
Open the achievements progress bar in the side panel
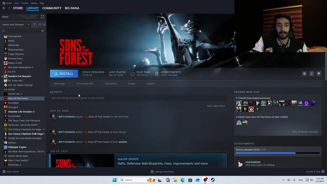point(278,153)
